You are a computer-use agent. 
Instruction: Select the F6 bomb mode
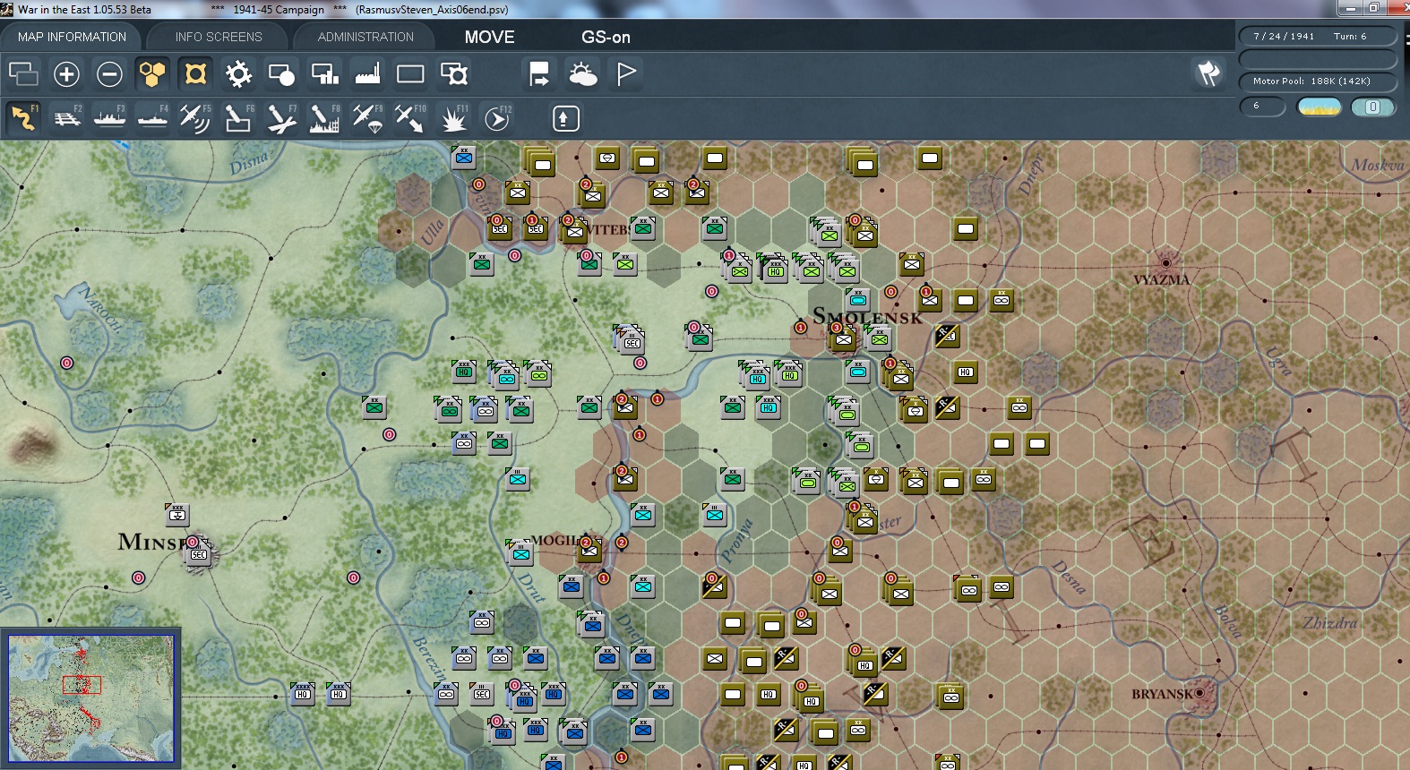238,117
